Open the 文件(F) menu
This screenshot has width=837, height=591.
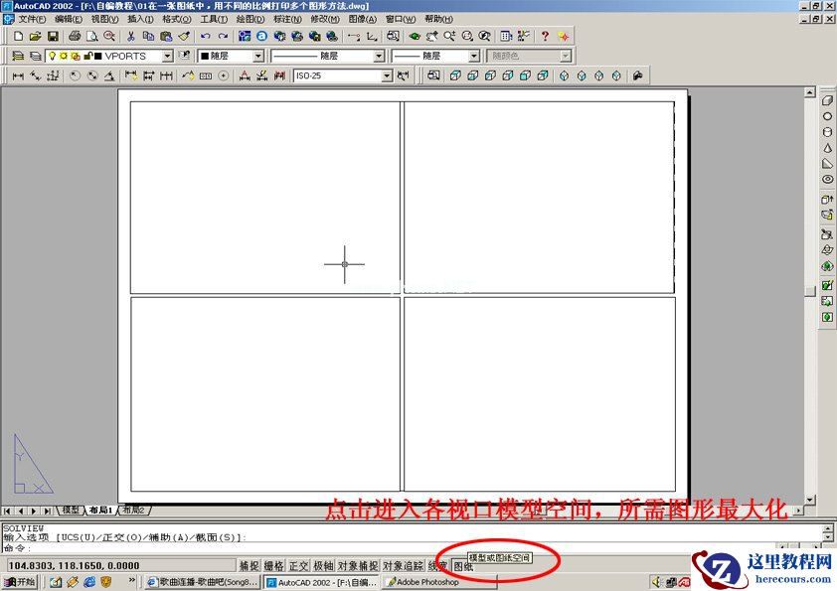(32, 19)
